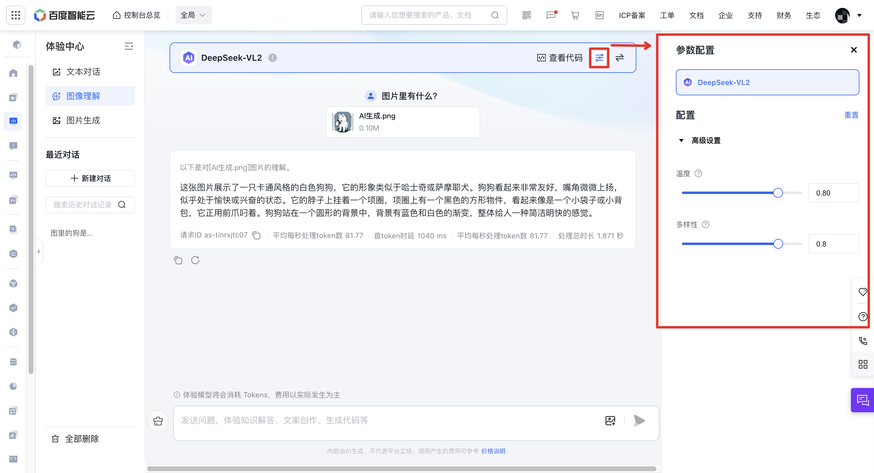
Task: Click the clear conversation broom icon
Action: pos(158,420)
